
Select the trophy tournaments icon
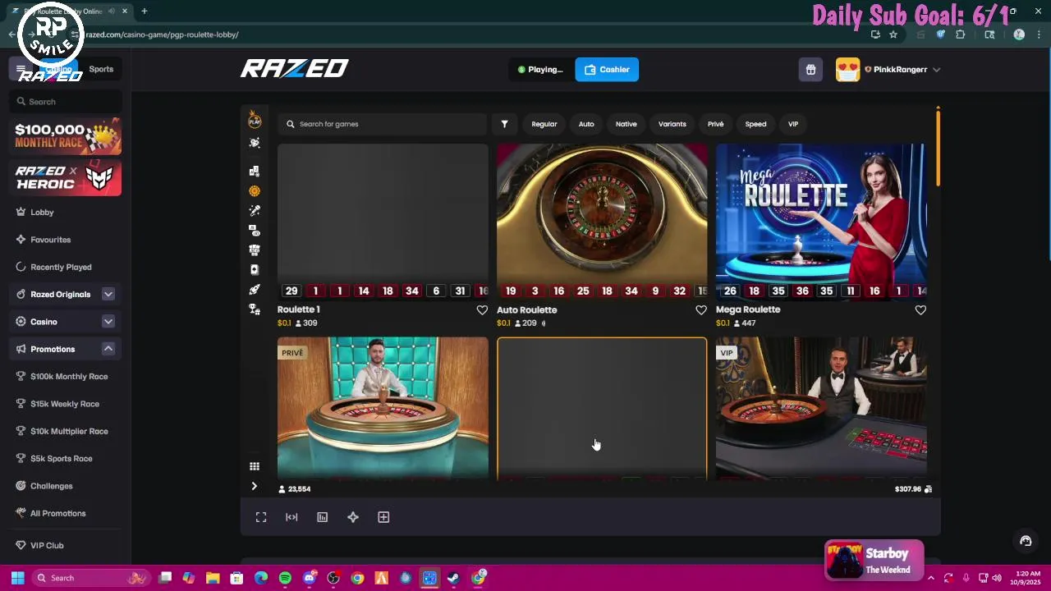tap(255, 309)
